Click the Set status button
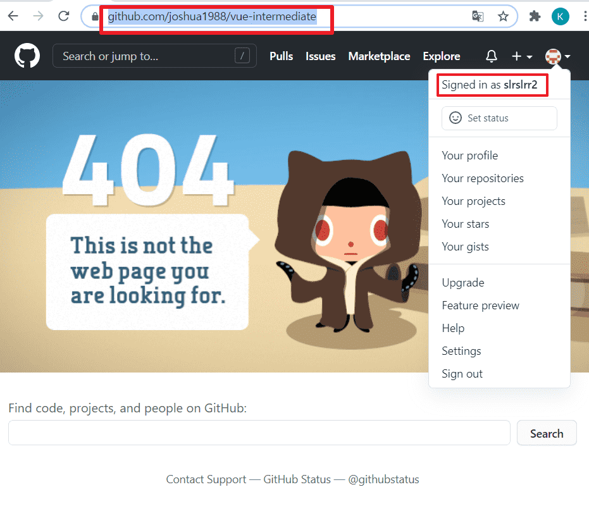The image size is (589, 530). tap(499, 118)
